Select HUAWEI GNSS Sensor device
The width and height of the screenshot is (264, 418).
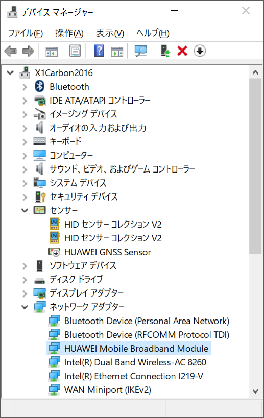point(107,252)
